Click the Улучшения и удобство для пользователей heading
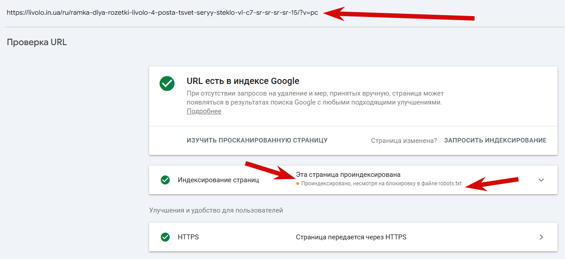565x259 pixels. pyautogui.click(x=216, y=210)
